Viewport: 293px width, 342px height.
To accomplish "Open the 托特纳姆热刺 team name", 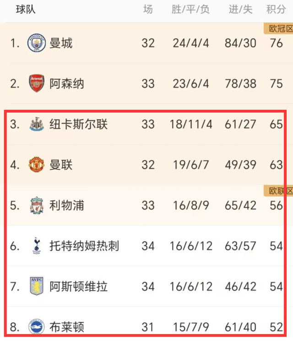I will pos(84,246).
